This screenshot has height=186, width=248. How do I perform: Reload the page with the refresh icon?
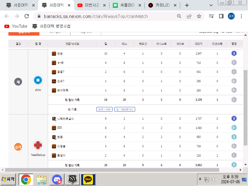click(x=27, y=16)
